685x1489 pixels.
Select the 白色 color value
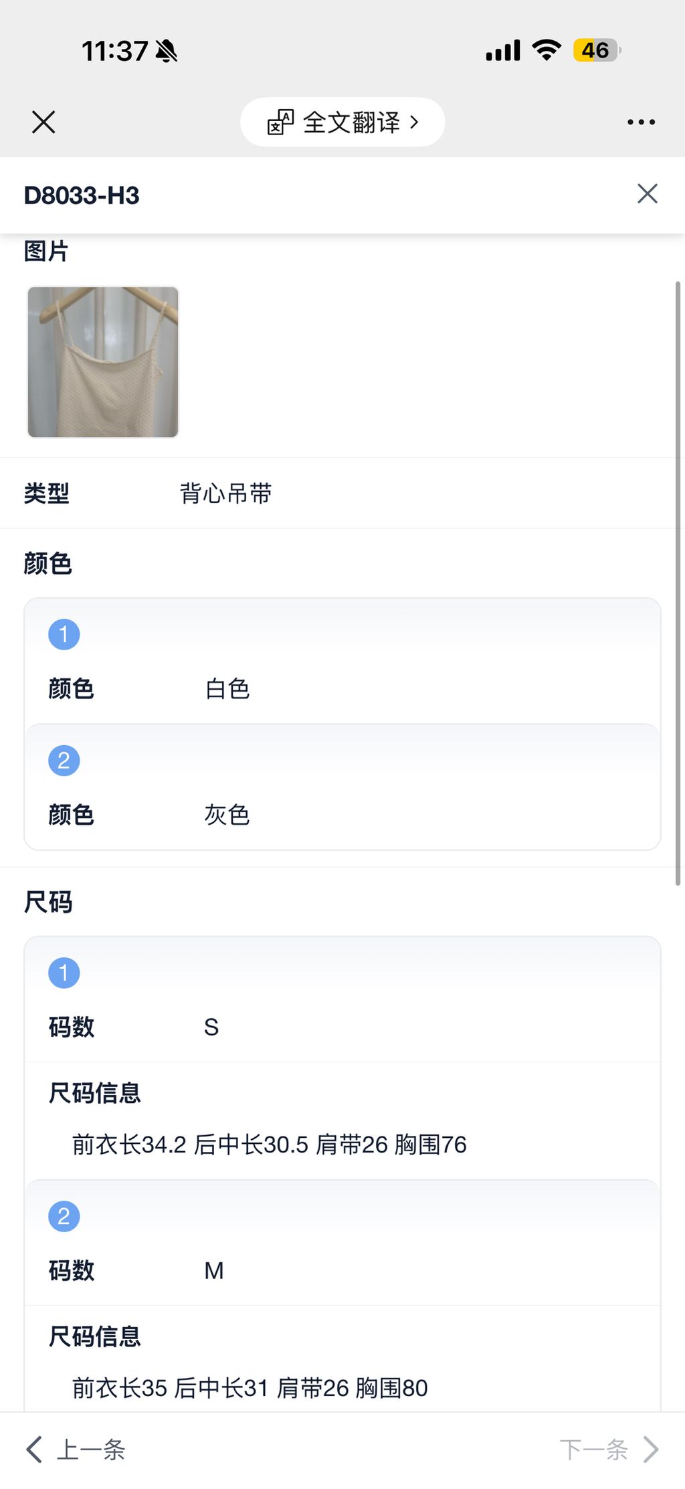point(227,689)
